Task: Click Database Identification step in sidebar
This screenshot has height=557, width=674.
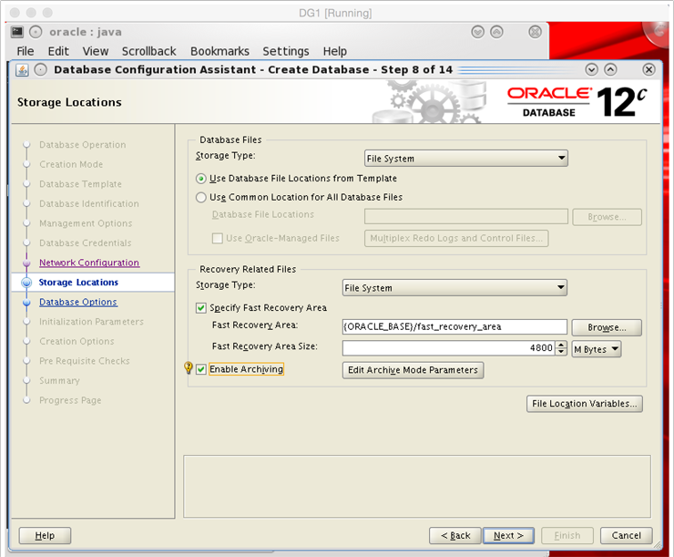Action: tap(89, 204)
